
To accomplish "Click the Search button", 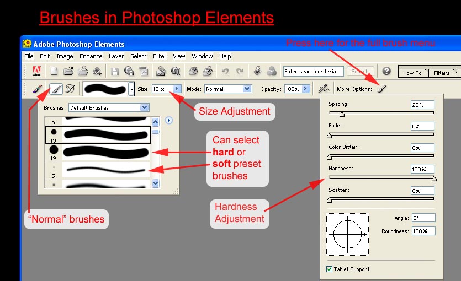I will (x=360, y=71).
